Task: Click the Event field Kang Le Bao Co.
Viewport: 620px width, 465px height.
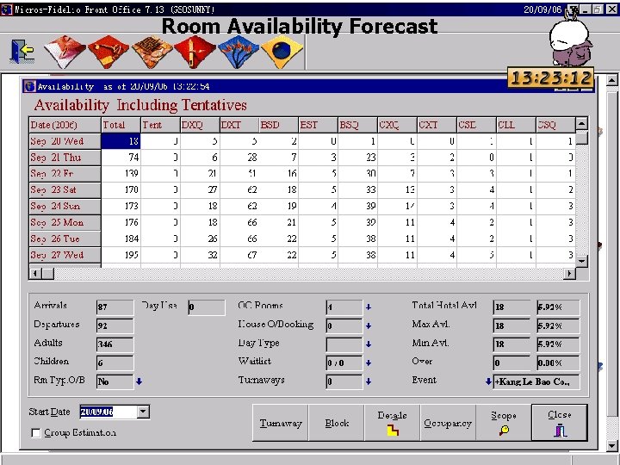Action: [536, 381]
